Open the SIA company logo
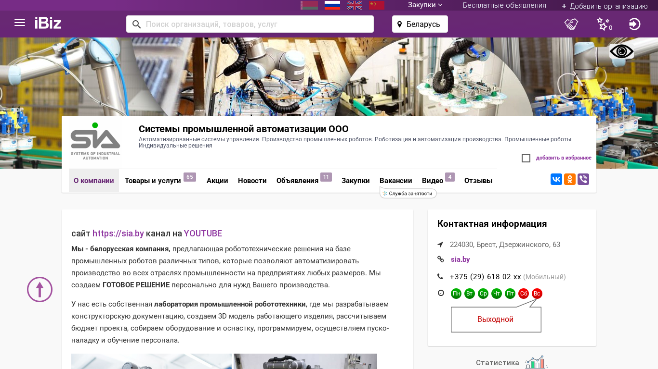The image size is (658, 369). [x=95, y=142]
